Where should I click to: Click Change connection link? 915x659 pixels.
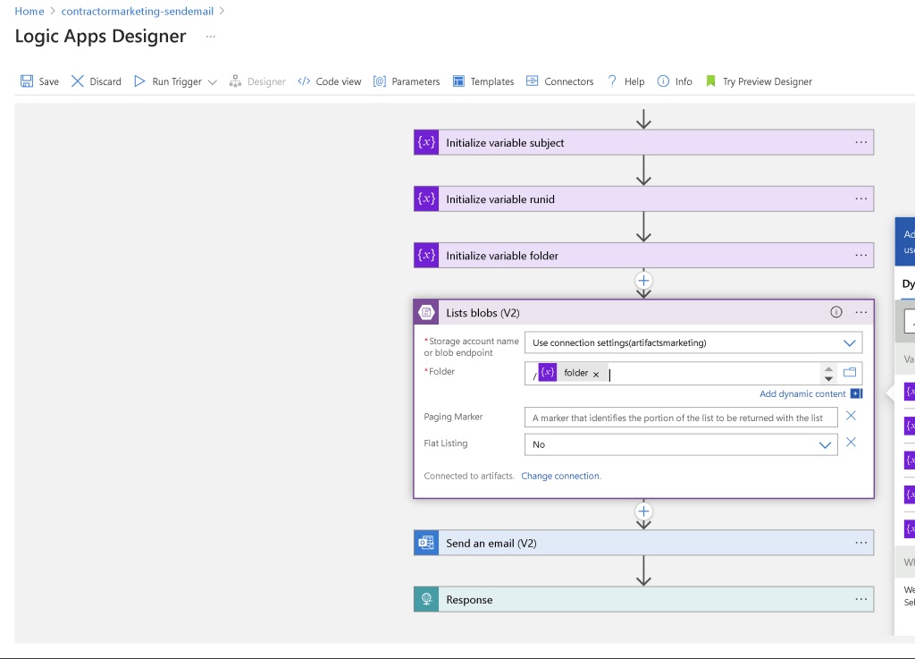(x=561, y=476)
